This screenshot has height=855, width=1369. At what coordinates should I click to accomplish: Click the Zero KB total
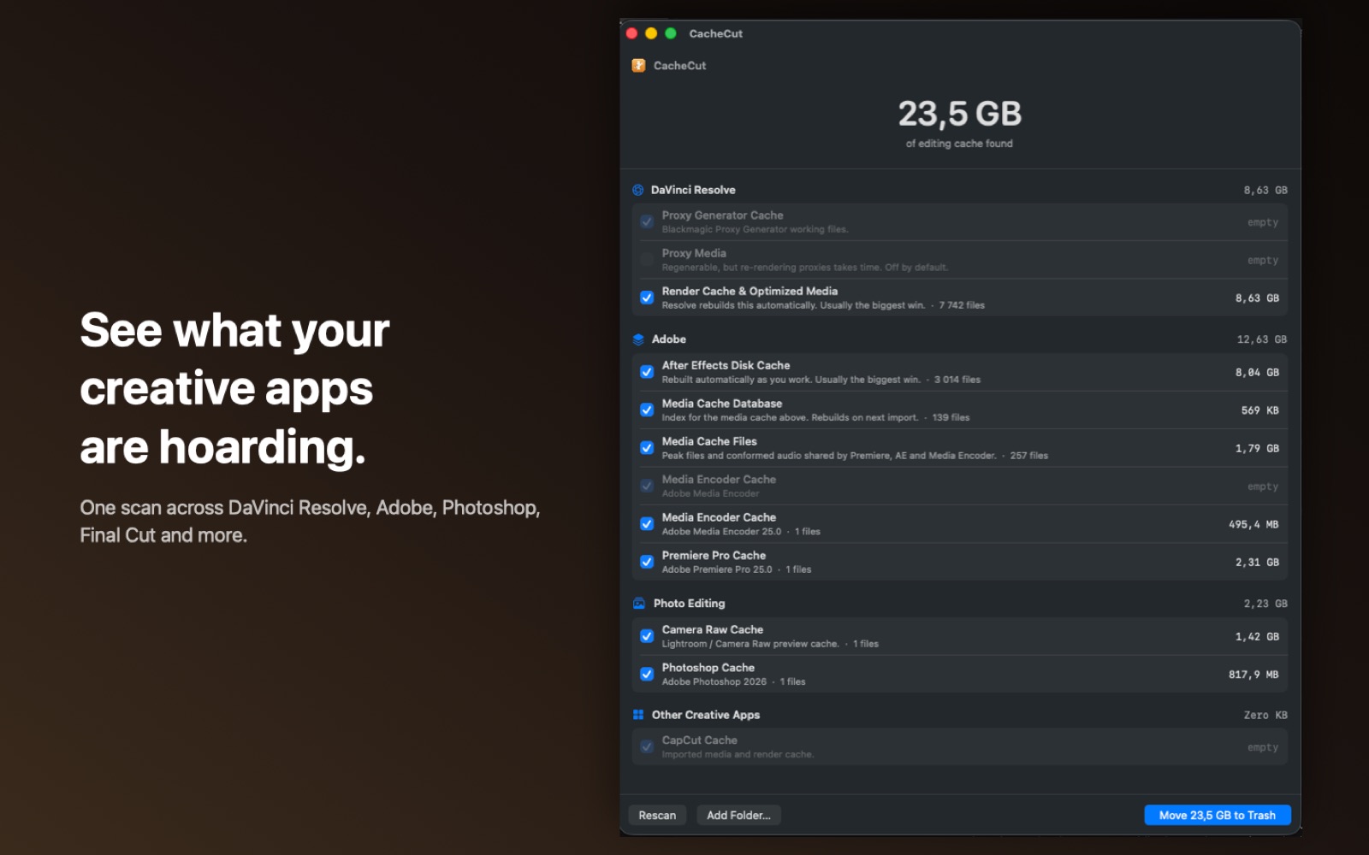1265,716
